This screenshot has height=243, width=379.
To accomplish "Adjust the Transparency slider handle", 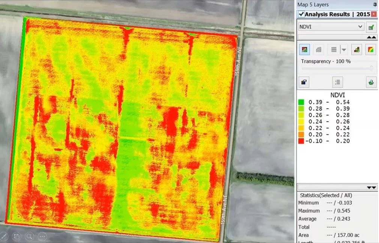I will tap(371, 68).
